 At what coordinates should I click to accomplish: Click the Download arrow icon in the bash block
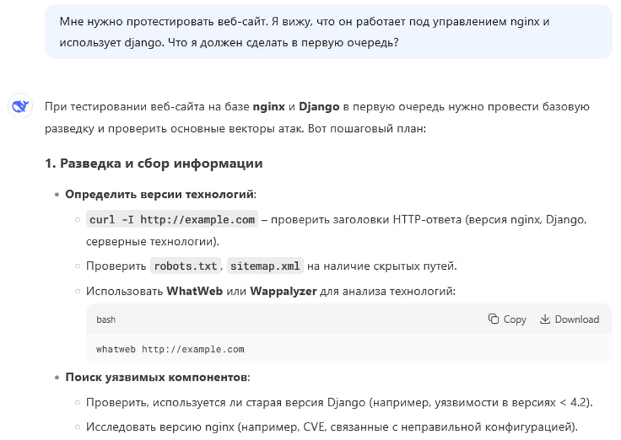[545, 319]
